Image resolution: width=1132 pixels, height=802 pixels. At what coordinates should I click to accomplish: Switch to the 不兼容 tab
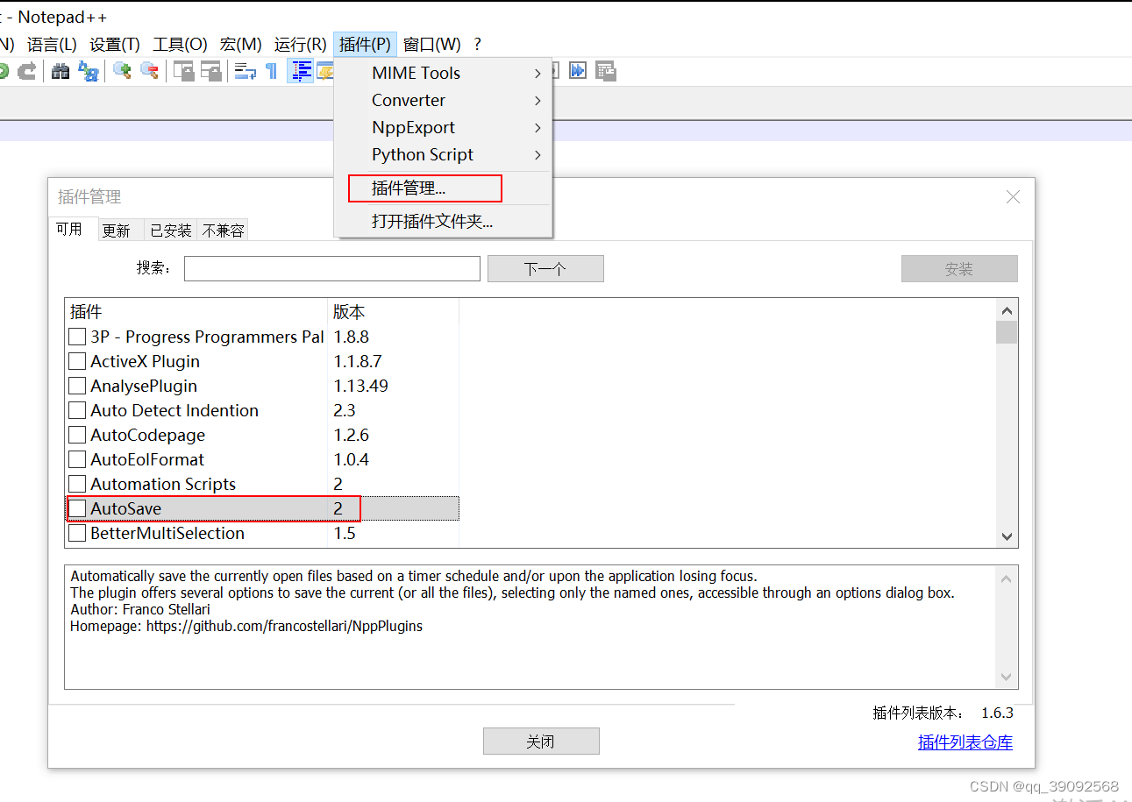(x=223, y=231)
